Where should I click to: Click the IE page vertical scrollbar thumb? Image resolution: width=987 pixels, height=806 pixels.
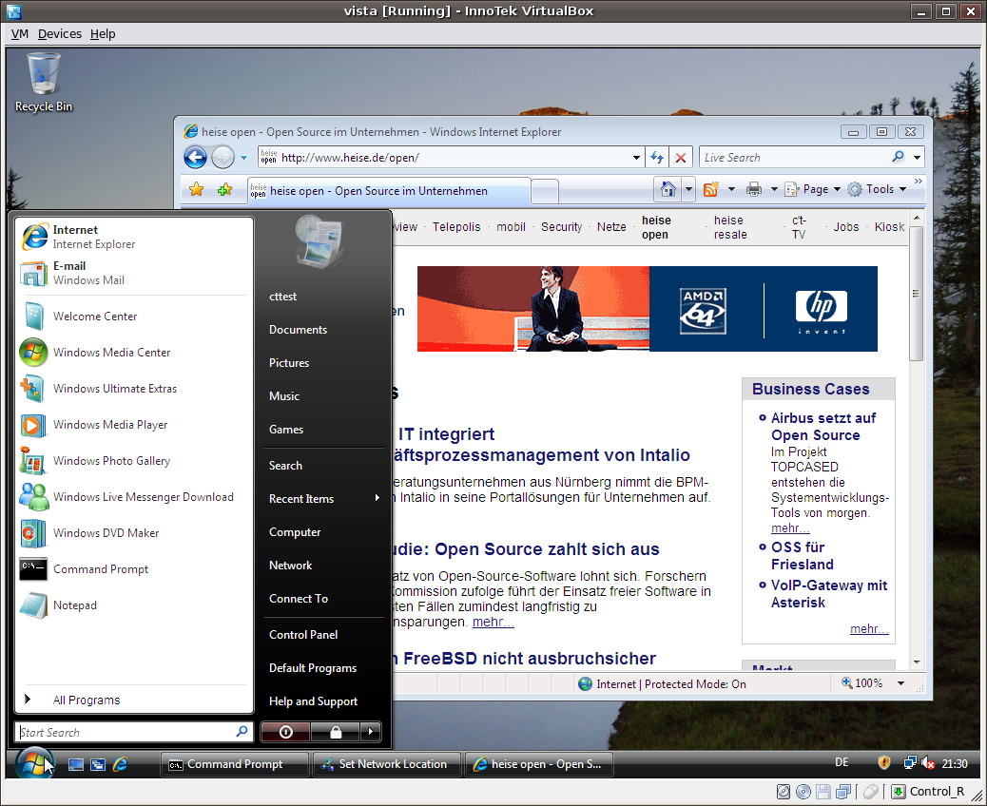[x=916, y=294]
